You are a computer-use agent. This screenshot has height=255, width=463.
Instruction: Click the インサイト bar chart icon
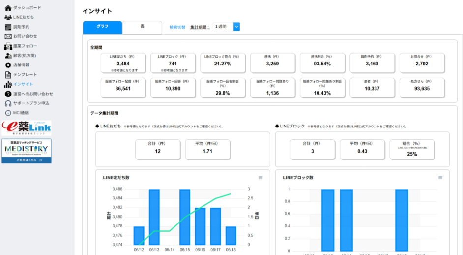click(x=8, y=84)
